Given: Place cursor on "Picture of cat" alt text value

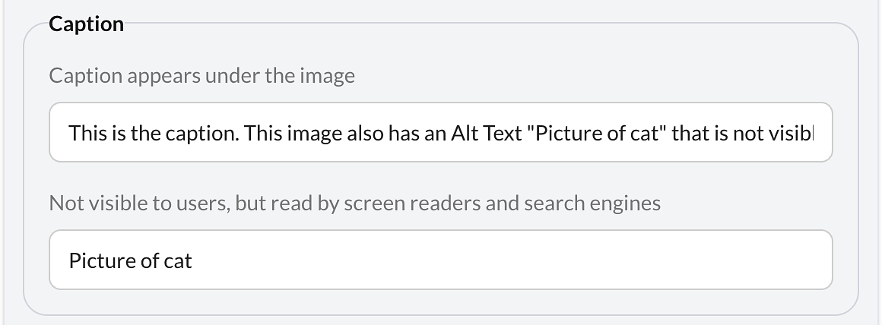Looking at the screenshot, I should (130, 261).
